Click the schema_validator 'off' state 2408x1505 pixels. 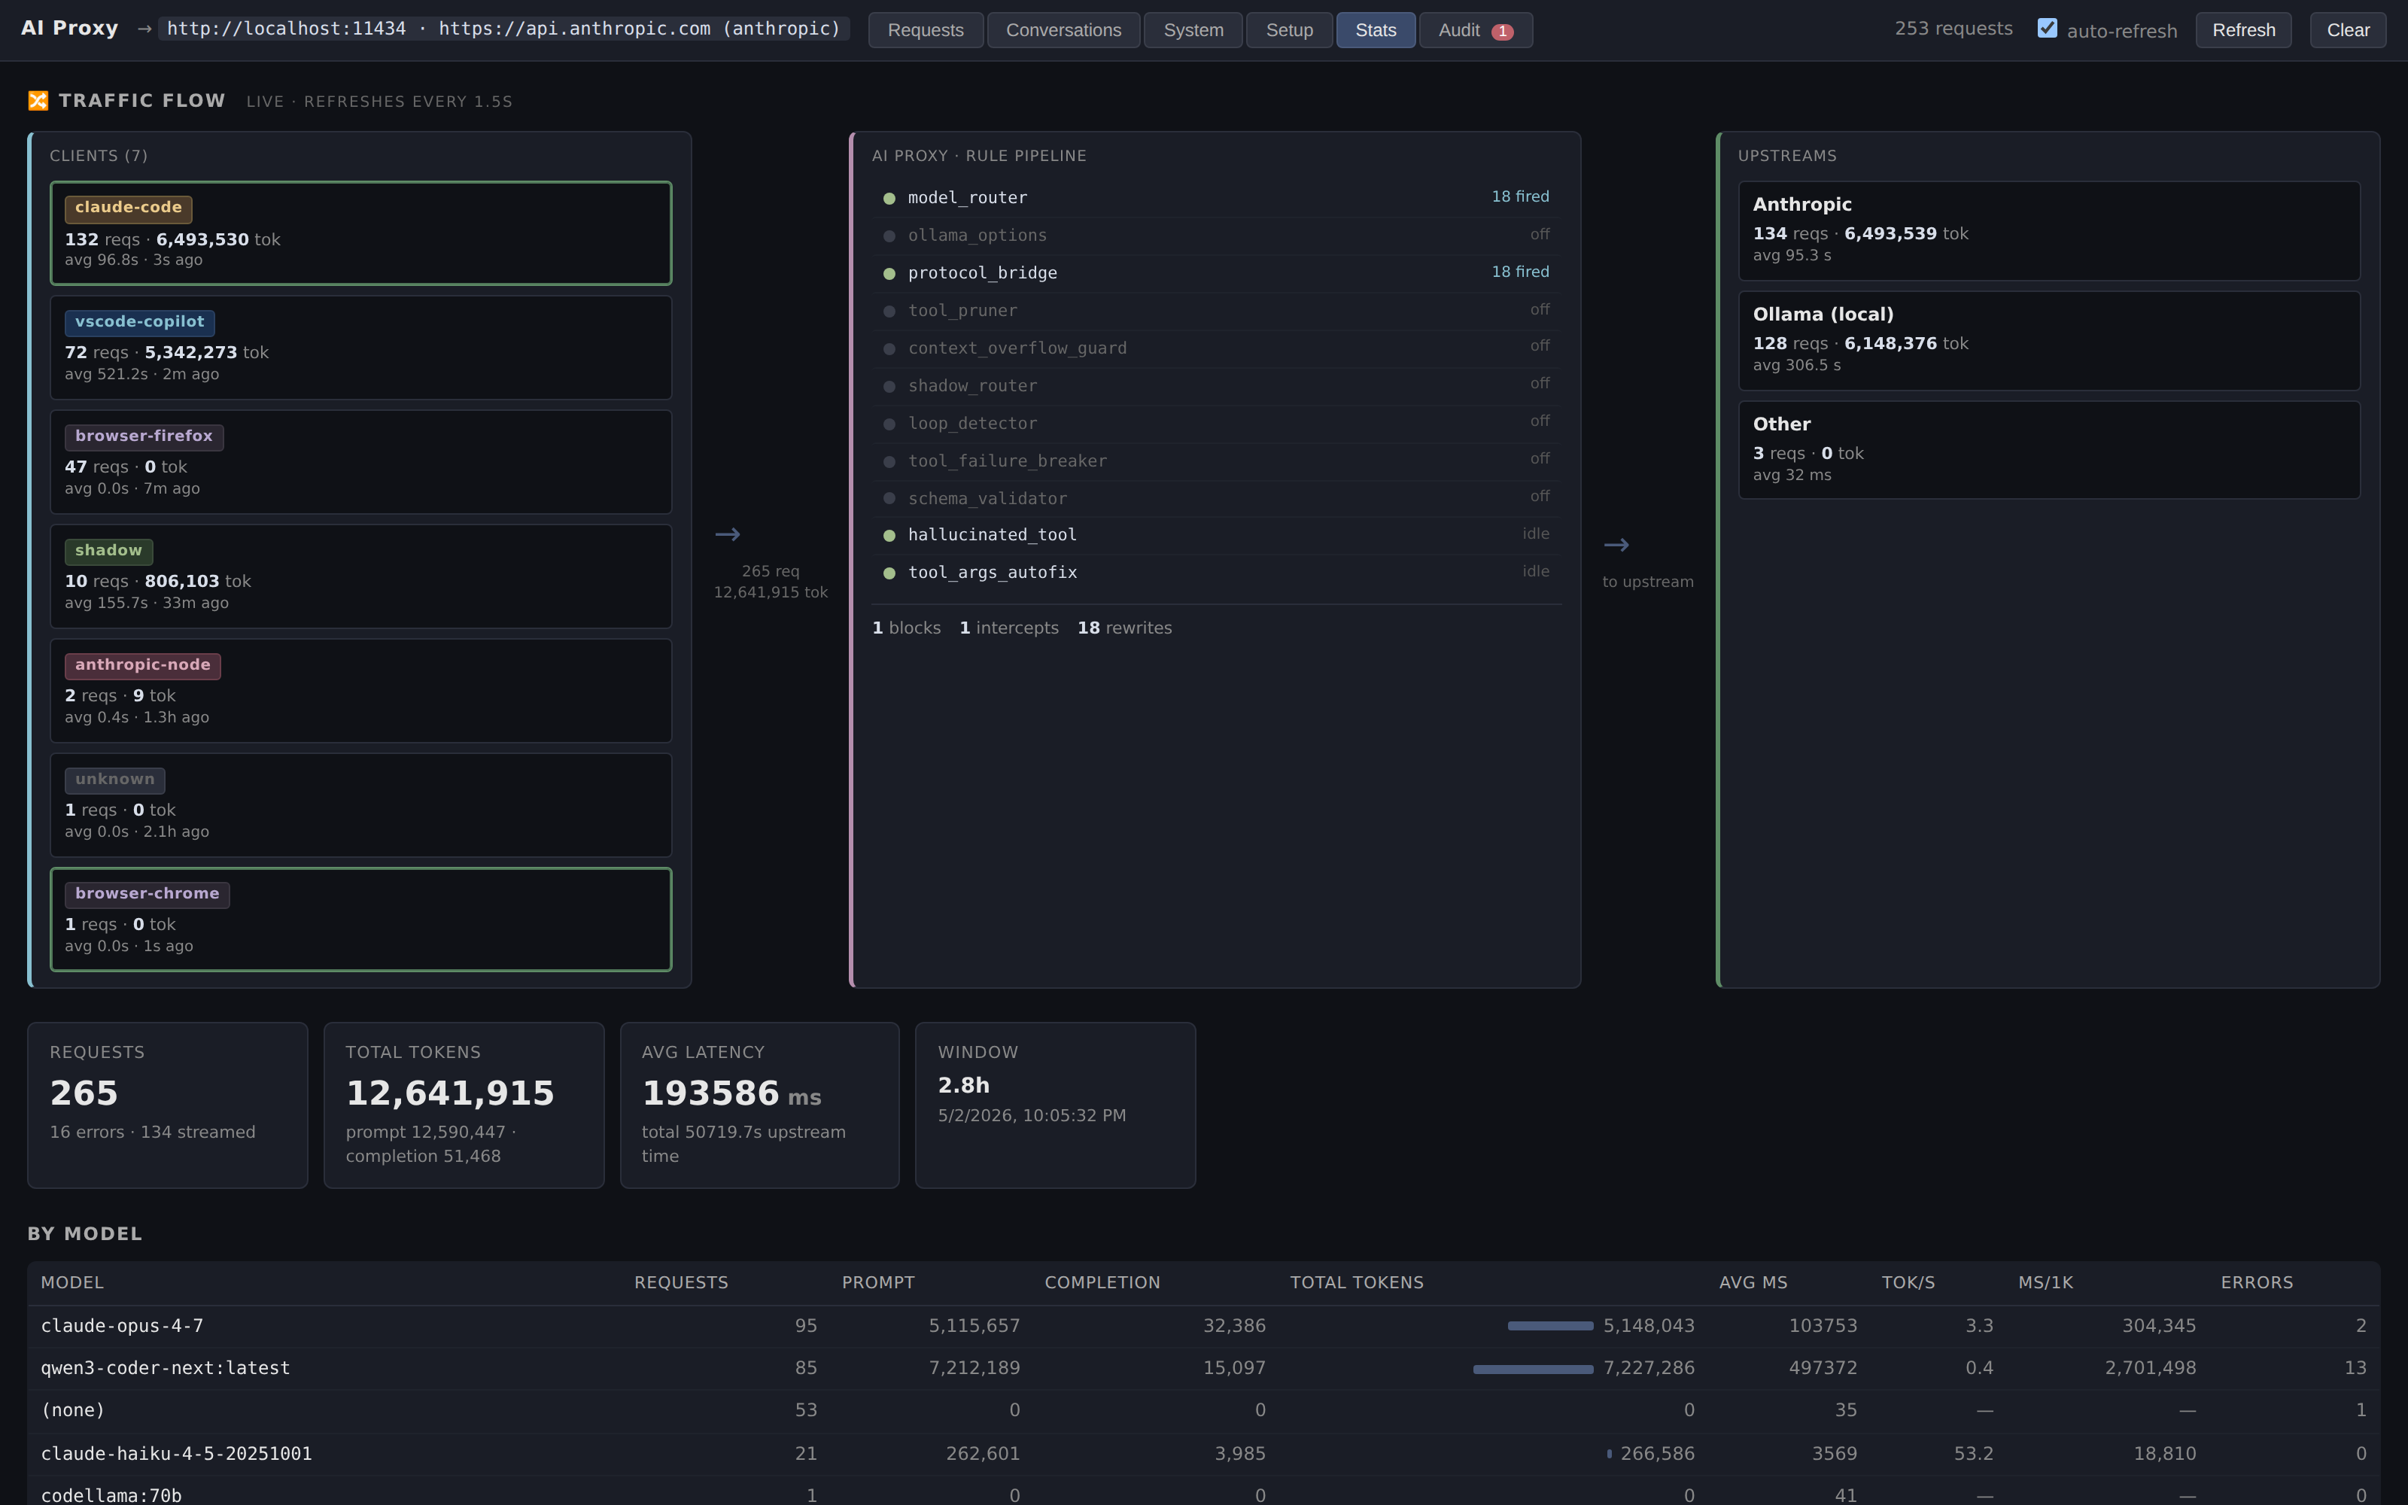[x=1540, y=496]
